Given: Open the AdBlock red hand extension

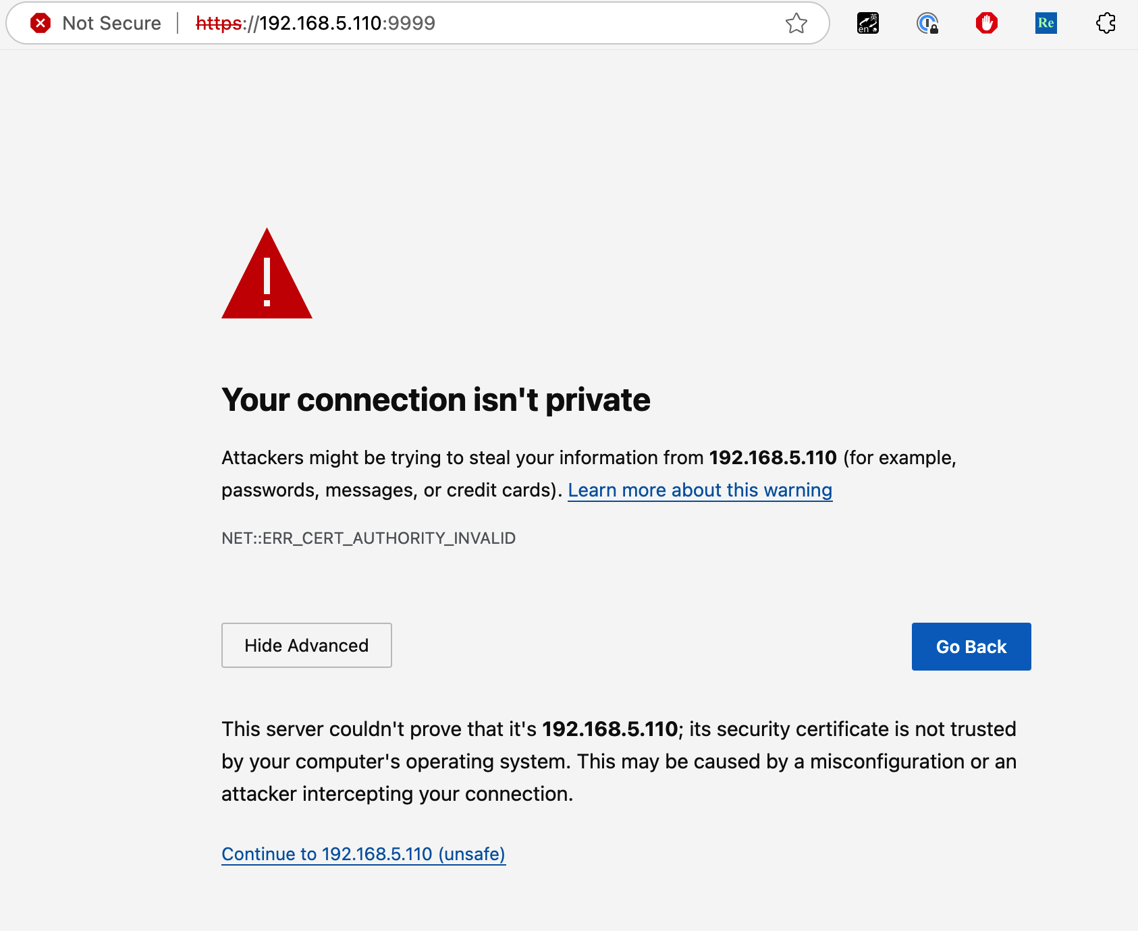Looking at the screenshot, I should pos(987,23).
